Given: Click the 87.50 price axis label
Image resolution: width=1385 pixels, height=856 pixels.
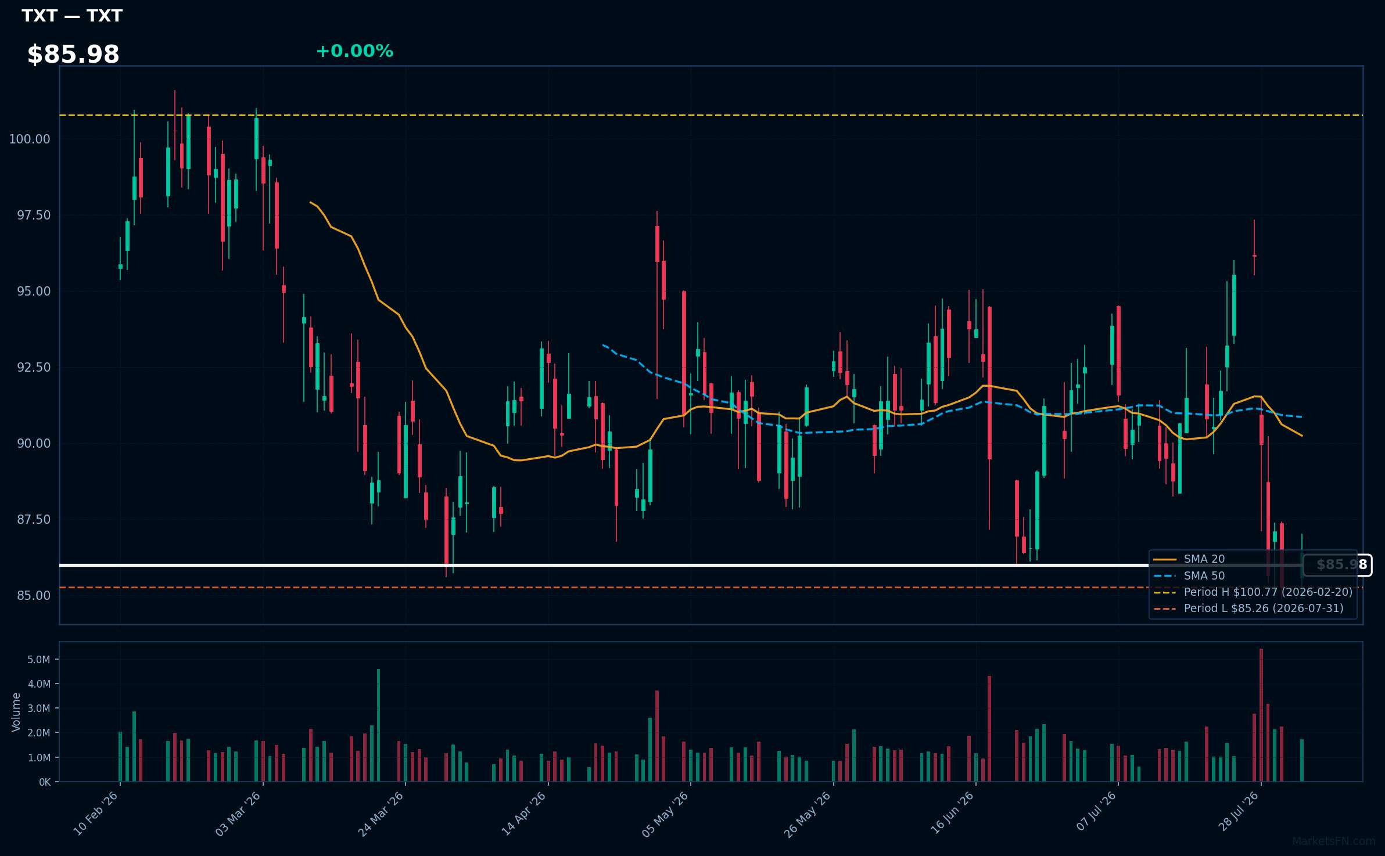Looking at the screenshot, I should pos(34,520).
